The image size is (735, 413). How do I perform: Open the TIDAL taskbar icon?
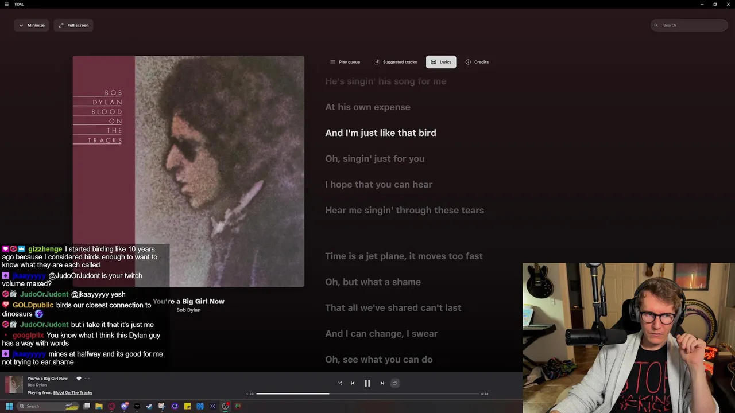coord(137,406)
